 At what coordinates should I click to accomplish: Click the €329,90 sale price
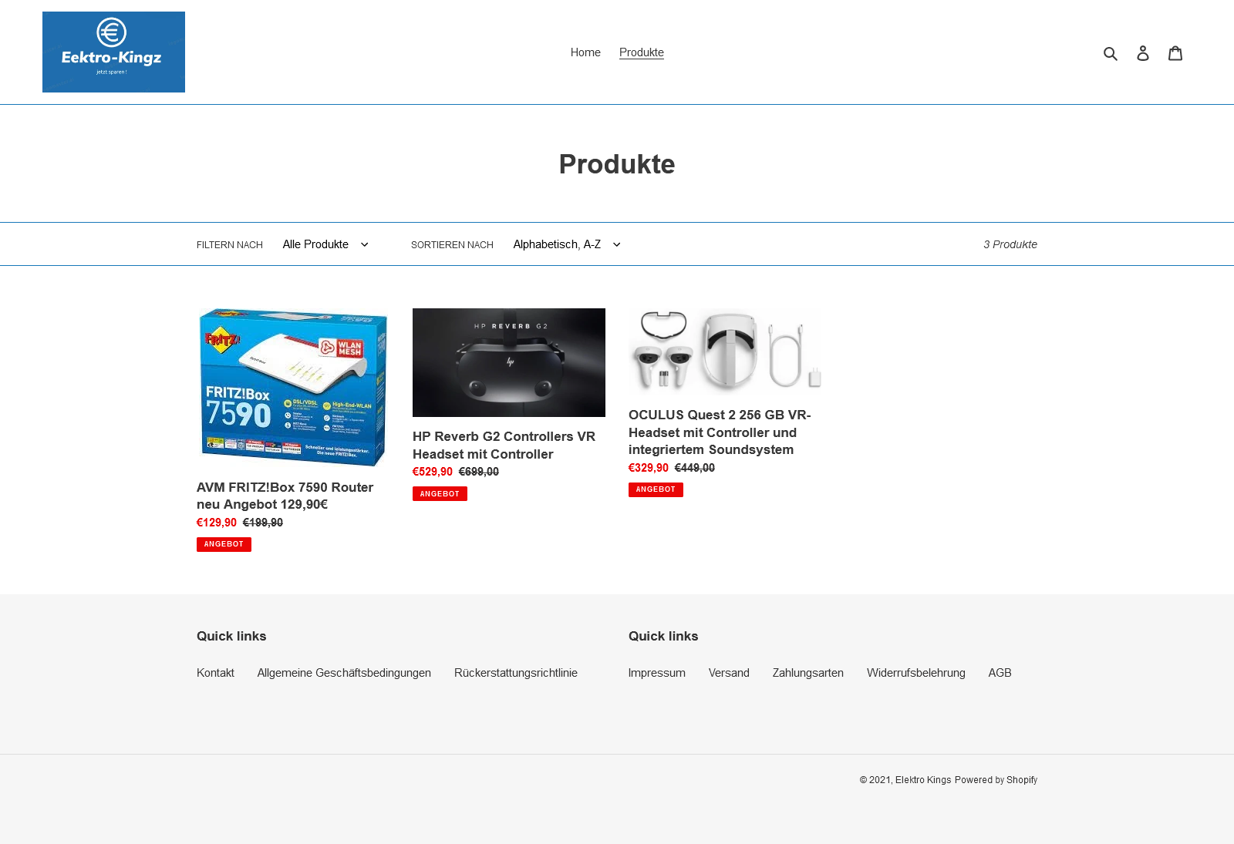[649, 468]
